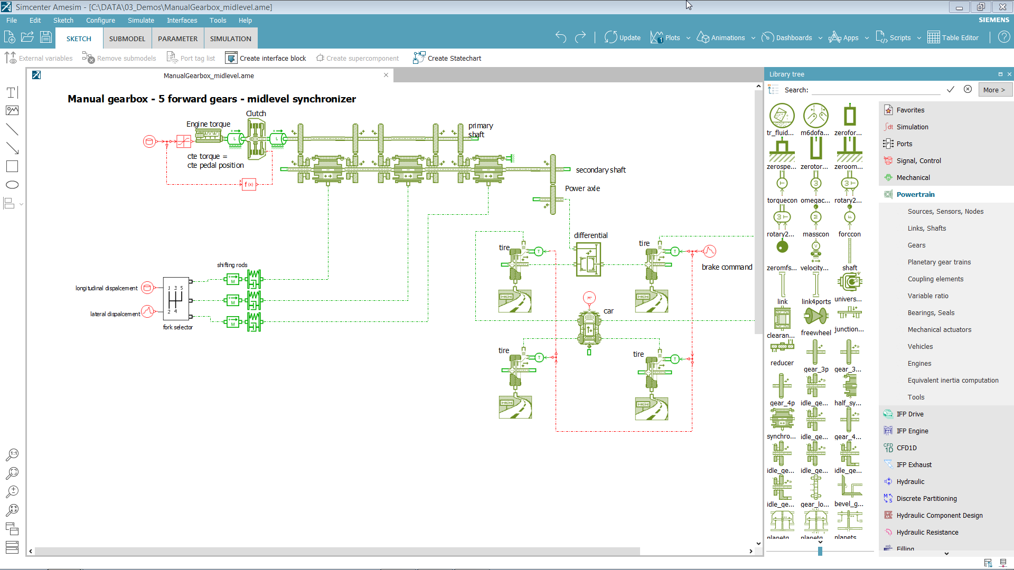Click the Create Statechart tool

[447, 58]
